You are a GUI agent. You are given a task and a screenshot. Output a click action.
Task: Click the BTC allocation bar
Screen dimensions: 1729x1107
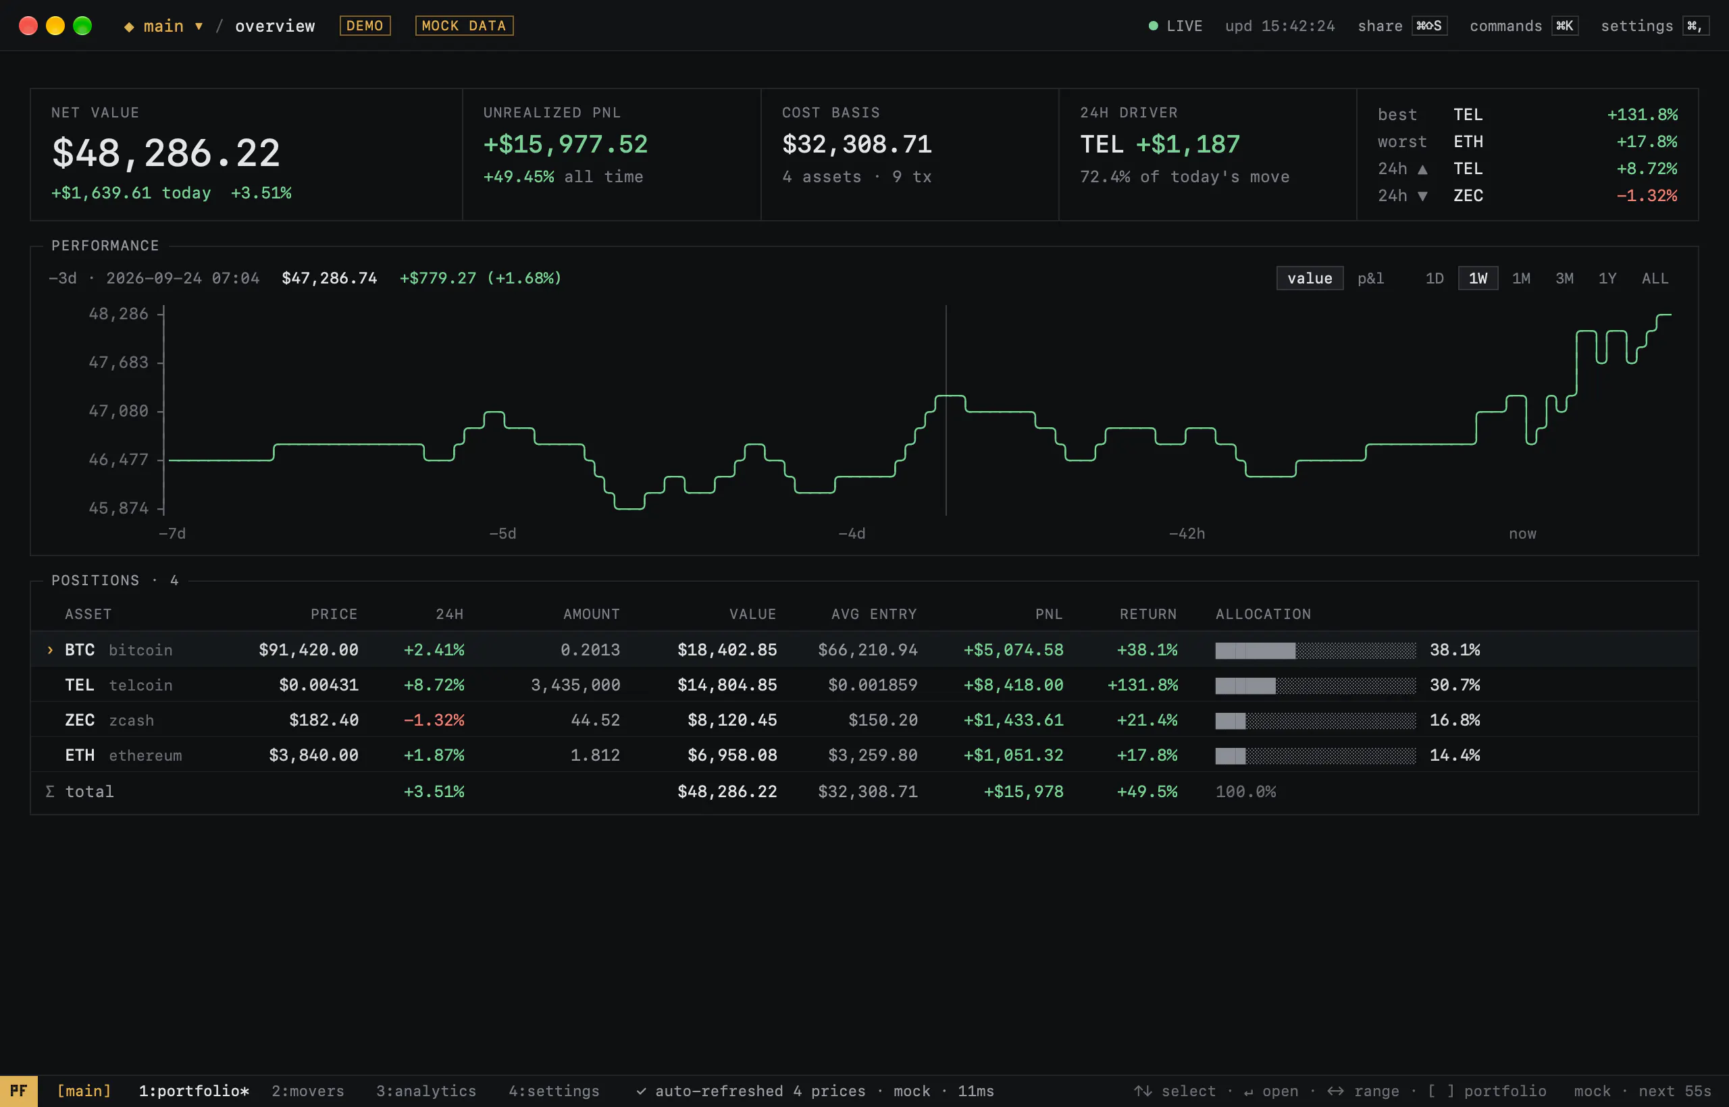tap(1316, 651)
